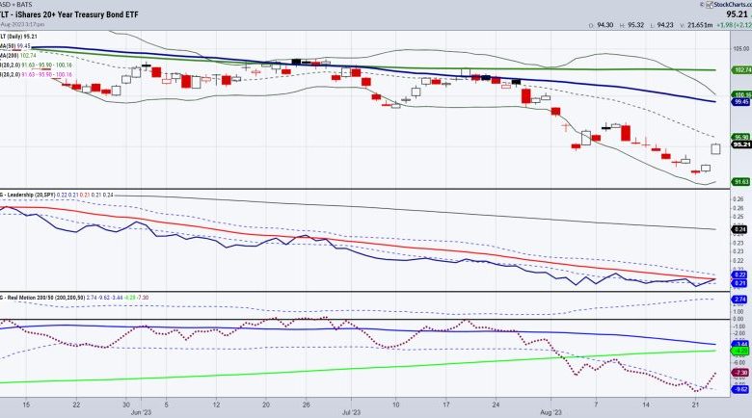752x418 pixels.
Task: Click the blue -9.62 Real Motion axis tag
Action: point(740,389)
